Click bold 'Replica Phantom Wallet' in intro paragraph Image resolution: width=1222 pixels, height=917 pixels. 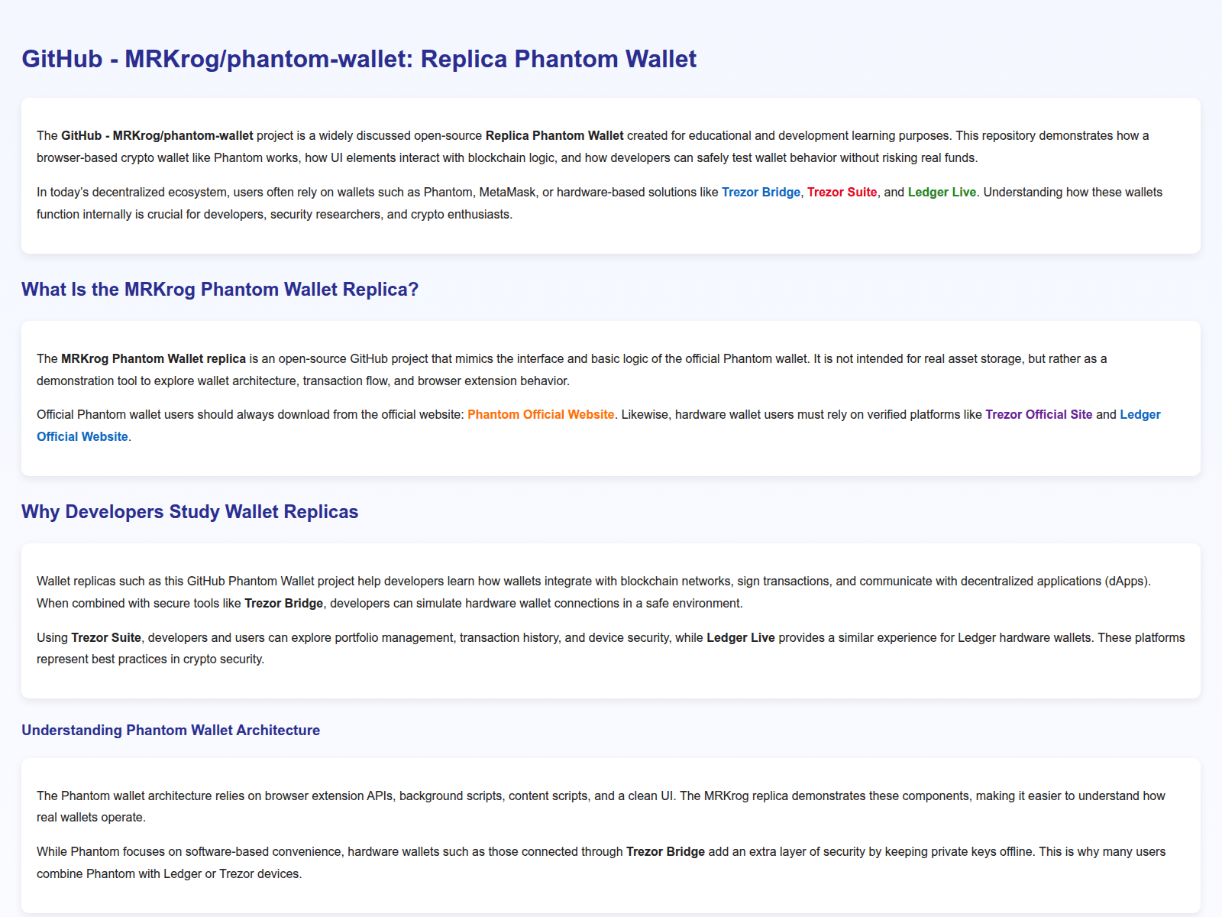(554, 136)
